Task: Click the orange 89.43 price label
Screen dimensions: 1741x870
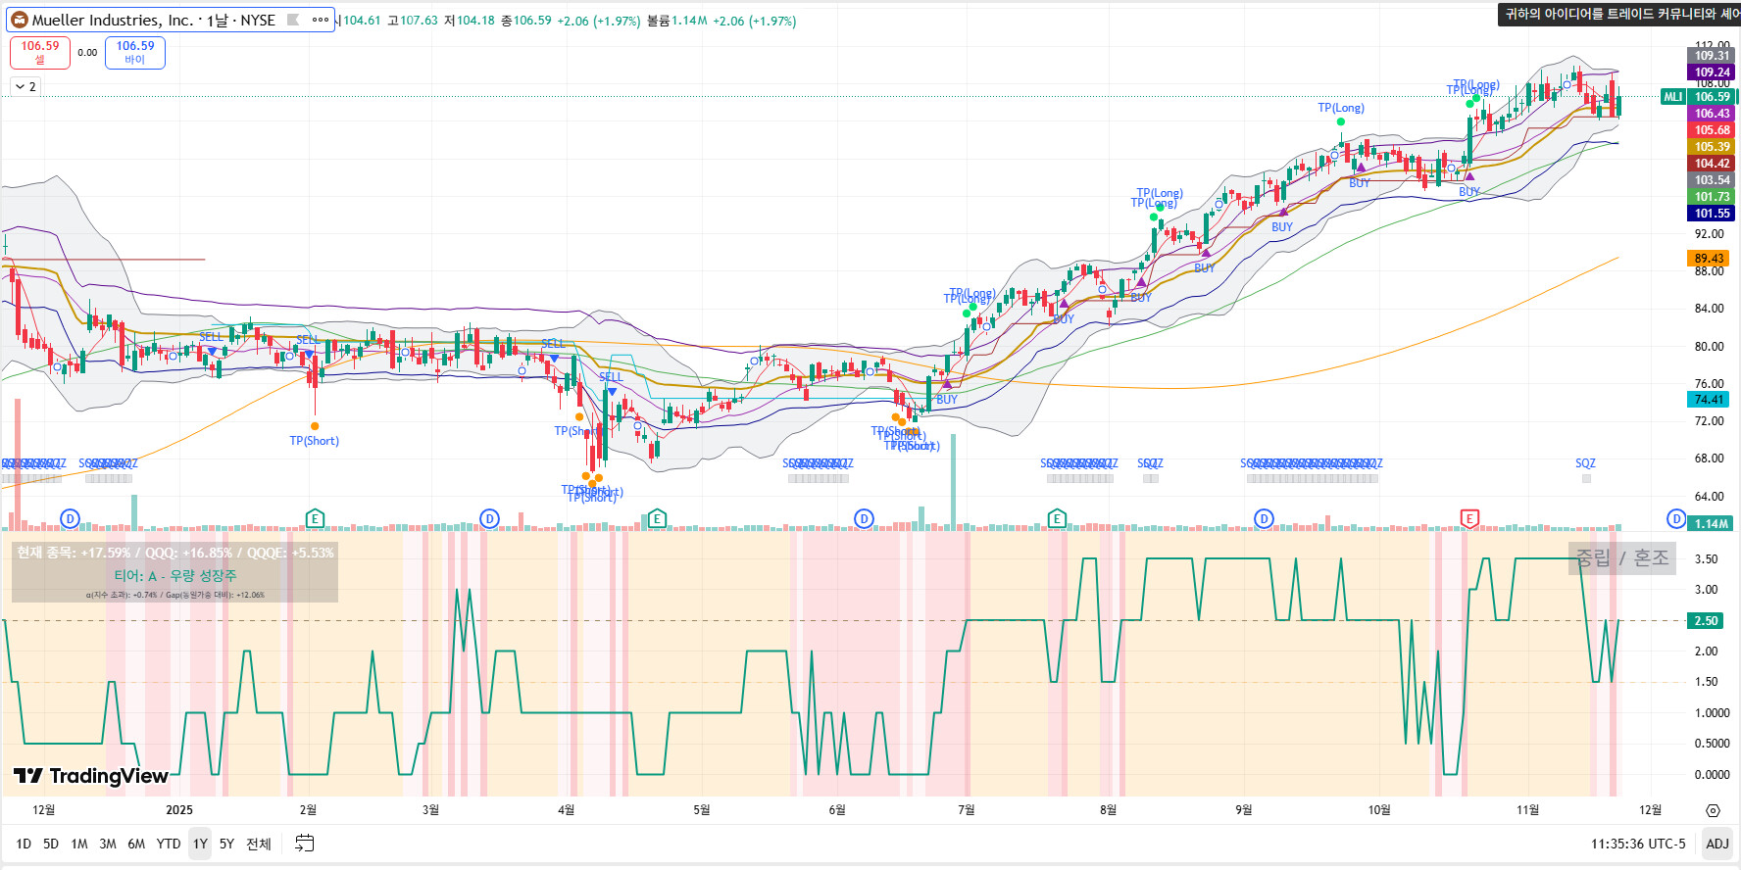Action: click(1709, 259)
